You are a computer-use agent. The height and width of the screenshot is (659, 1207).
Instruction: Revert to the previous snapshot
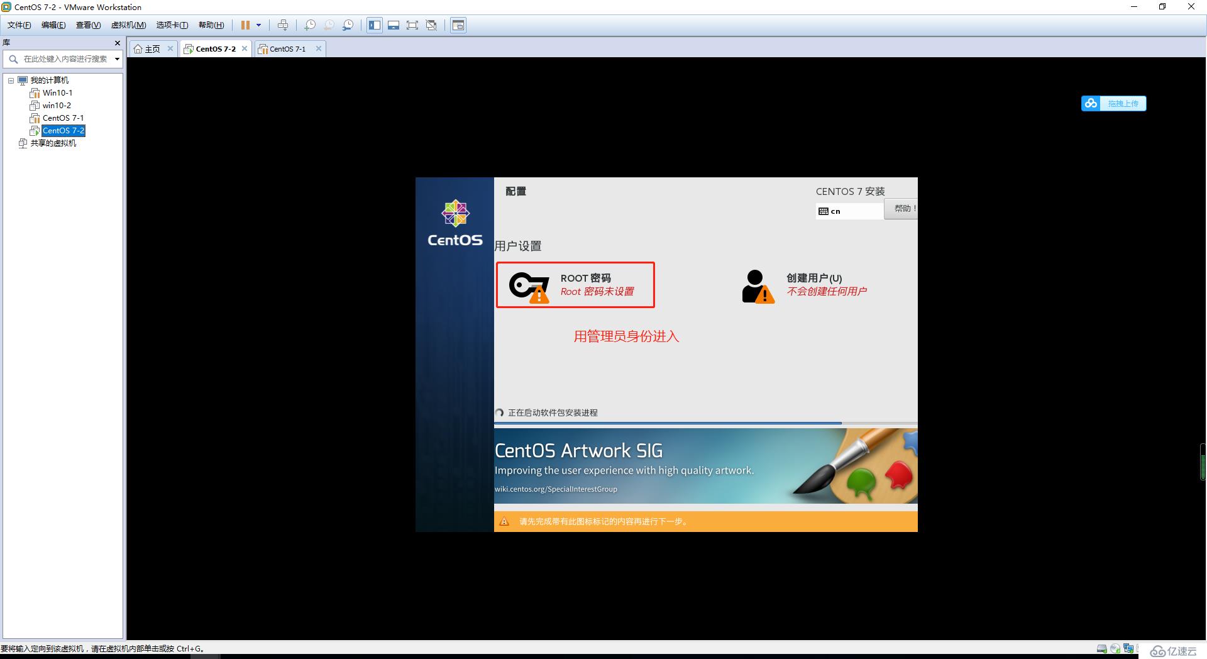[x=329, y=25]
